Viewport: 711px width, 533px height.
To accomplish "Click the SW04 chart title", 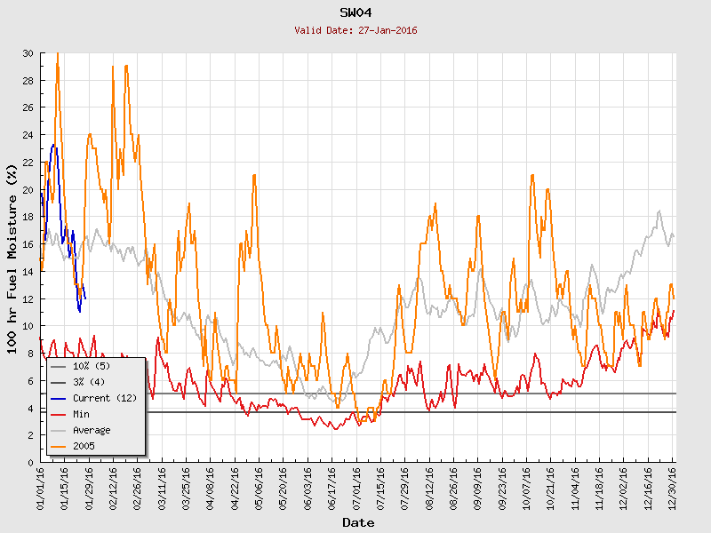I will pyautogui.click(x=355, y=13).
